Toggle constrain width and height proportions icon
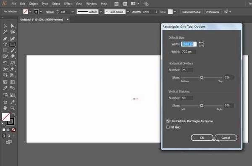 pyautogui.click(x=202, y=44)
